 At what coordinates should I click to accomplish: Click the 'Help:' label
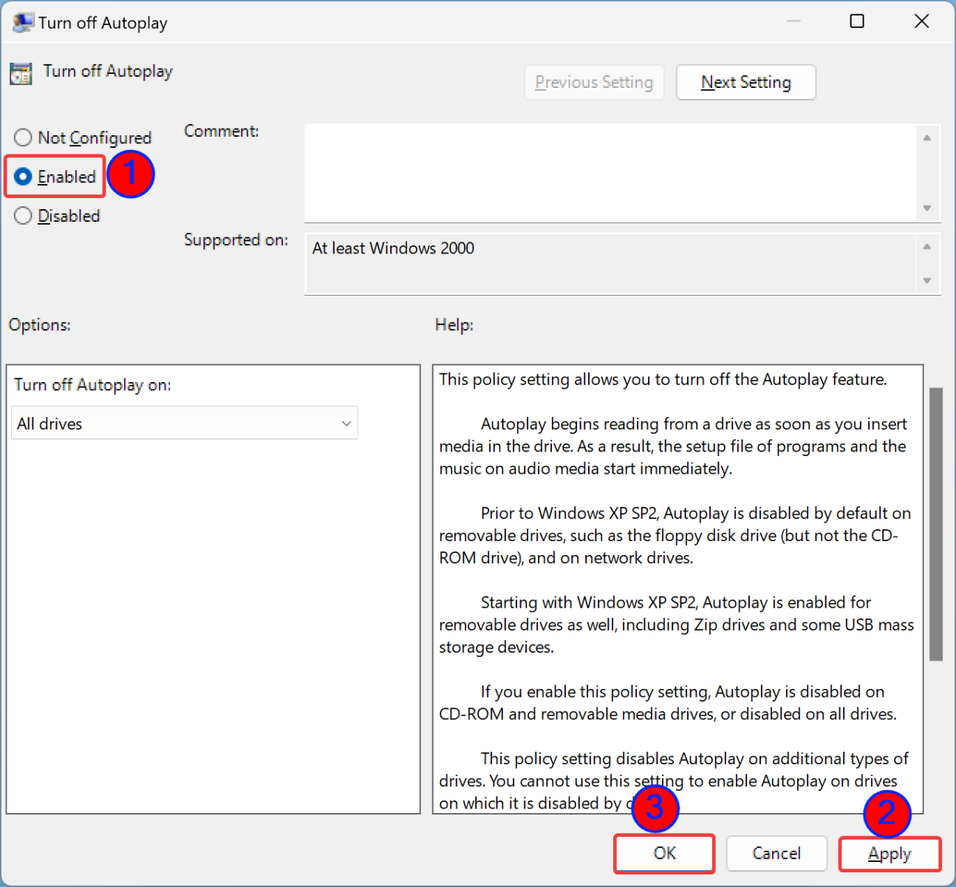pos(454,325)
